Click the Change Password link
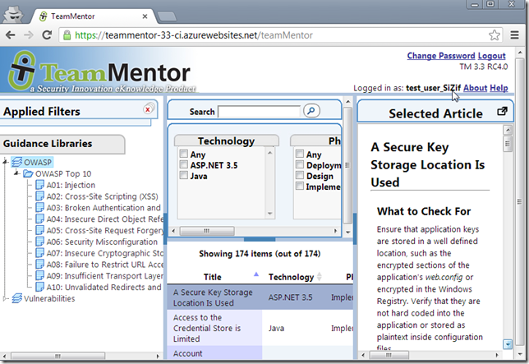The width and height of the screenshot is (529, 364). [441, 56]
